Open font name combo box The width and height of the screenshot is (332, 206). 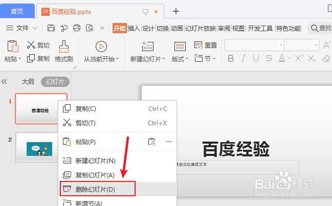(x=254, y=45)
